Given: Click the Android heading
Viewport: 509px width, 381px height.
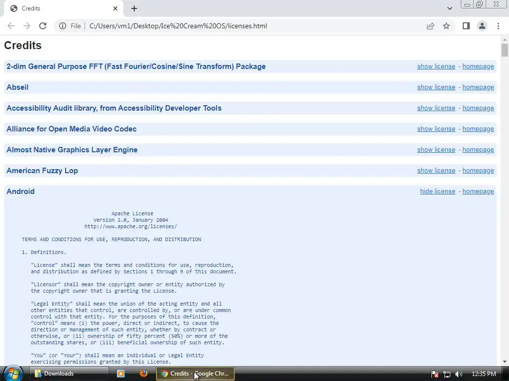Looking at the screenshot, I should (x=20, y=191).
